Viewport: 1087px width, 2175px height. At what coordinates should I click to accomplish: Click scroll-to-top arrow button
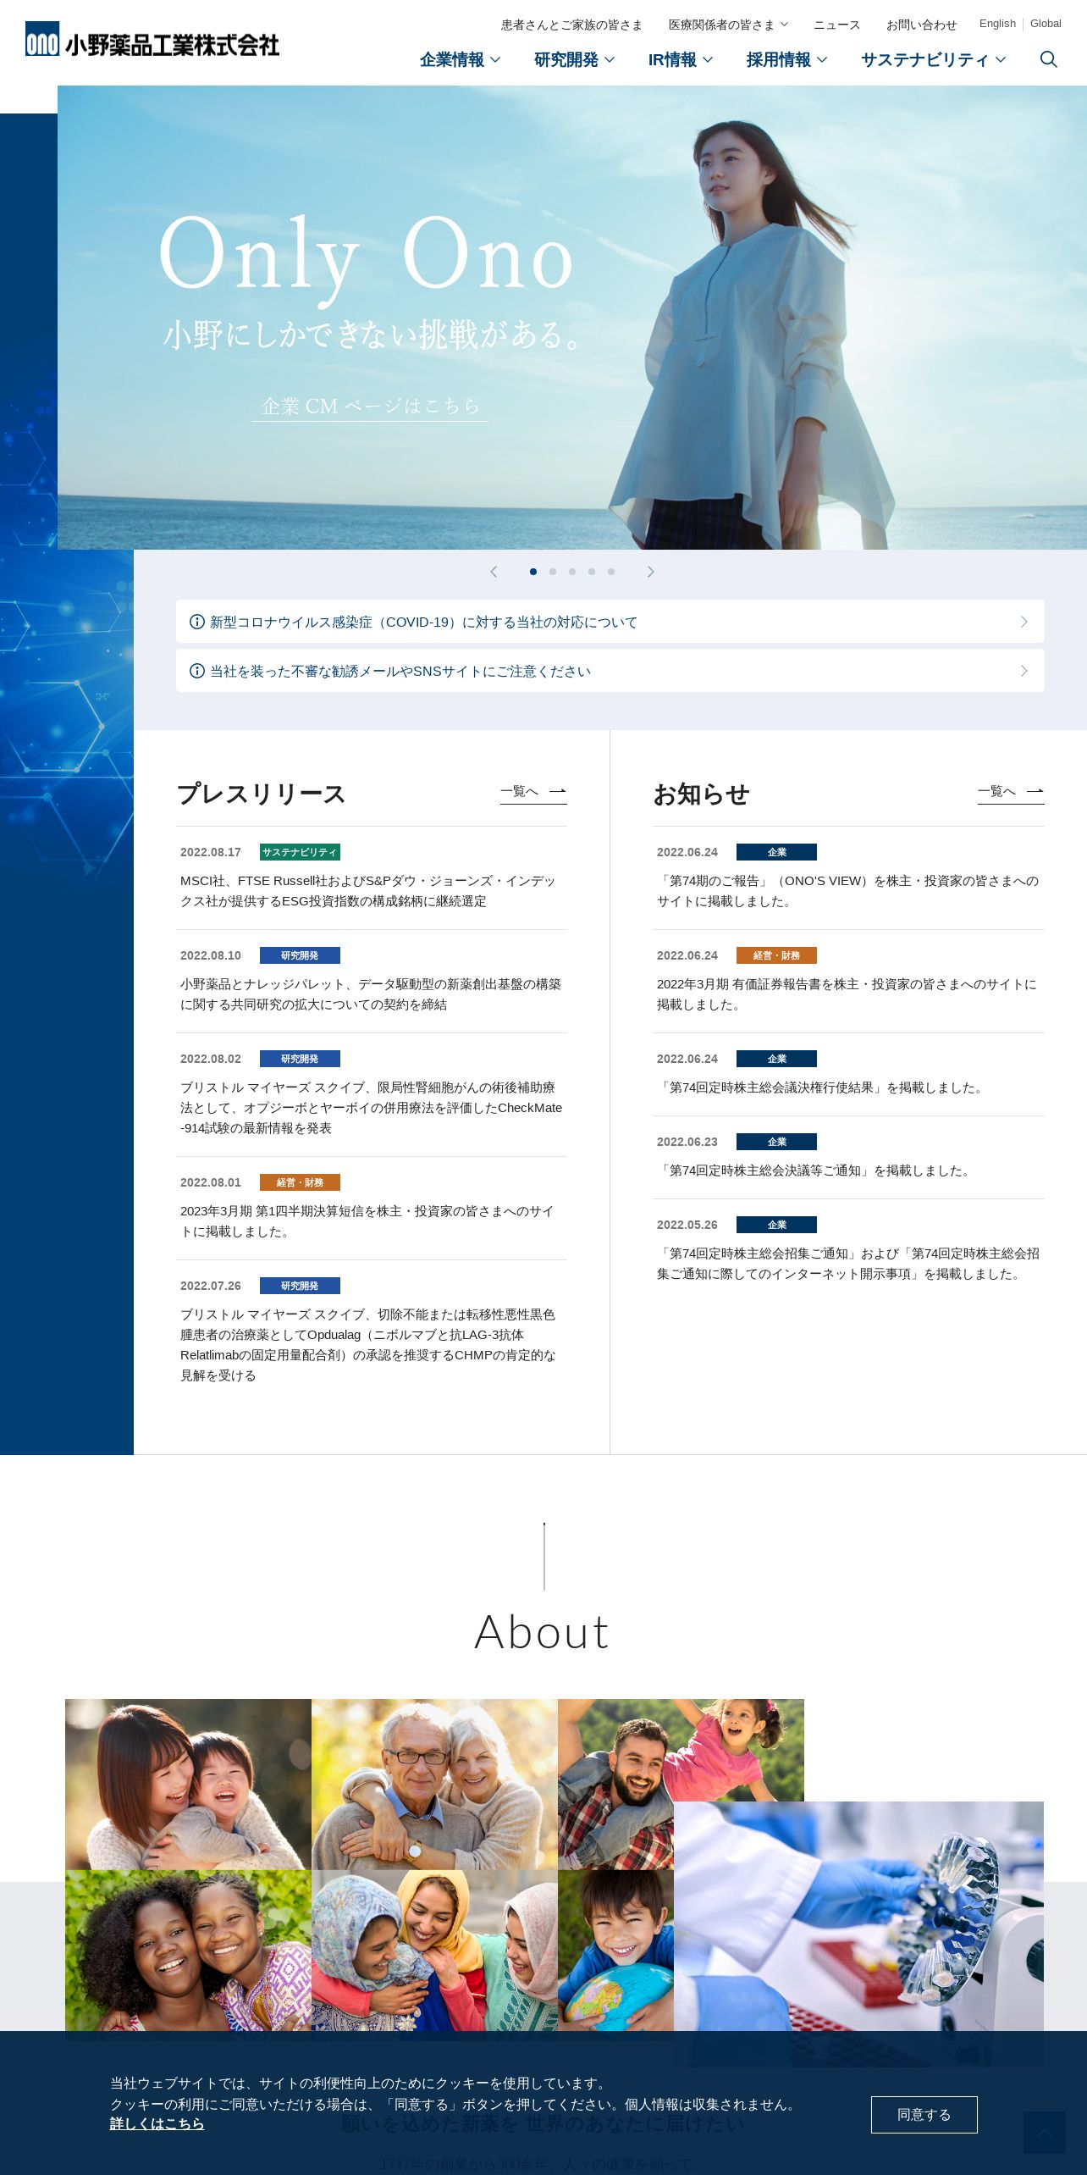pyautogui.click(x=1044, y=2132)
